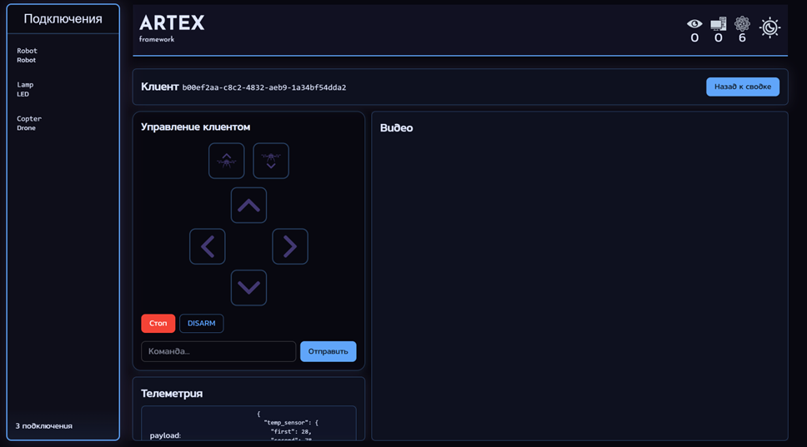
Task: Click the ARTEX framework logo
Action: tap(171, 27)
